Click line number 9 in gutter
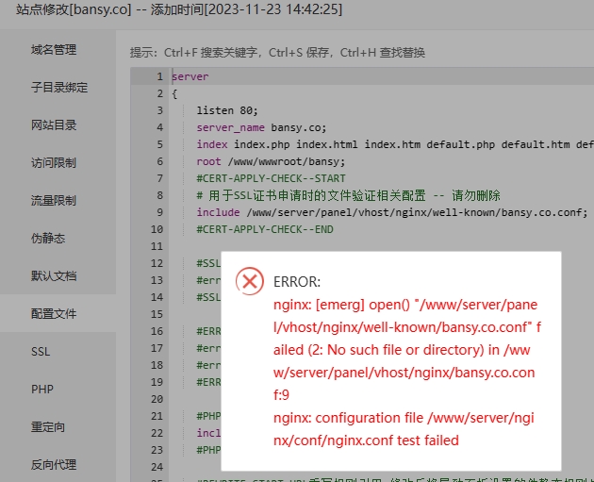This screenshot has height=482, width=594. [160, 212]
